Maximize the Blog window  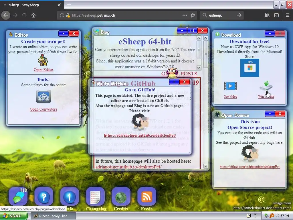click(192, 31)
